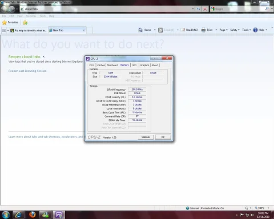Click the Refresh icon beside address bar
Viewport: 274px width, 219px height.
[x=198, y=9]
